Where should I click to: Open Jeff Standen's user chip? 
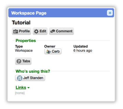(x=30, y=78)
